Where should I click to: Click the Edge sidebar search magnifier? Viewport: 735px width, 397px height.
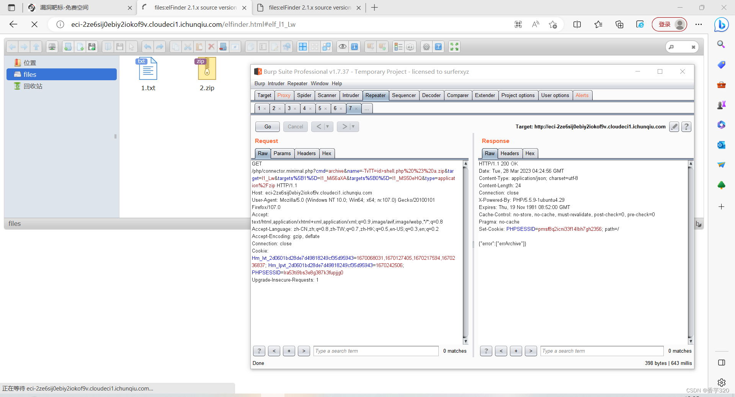pyautogui.click(x=721, y=44)
